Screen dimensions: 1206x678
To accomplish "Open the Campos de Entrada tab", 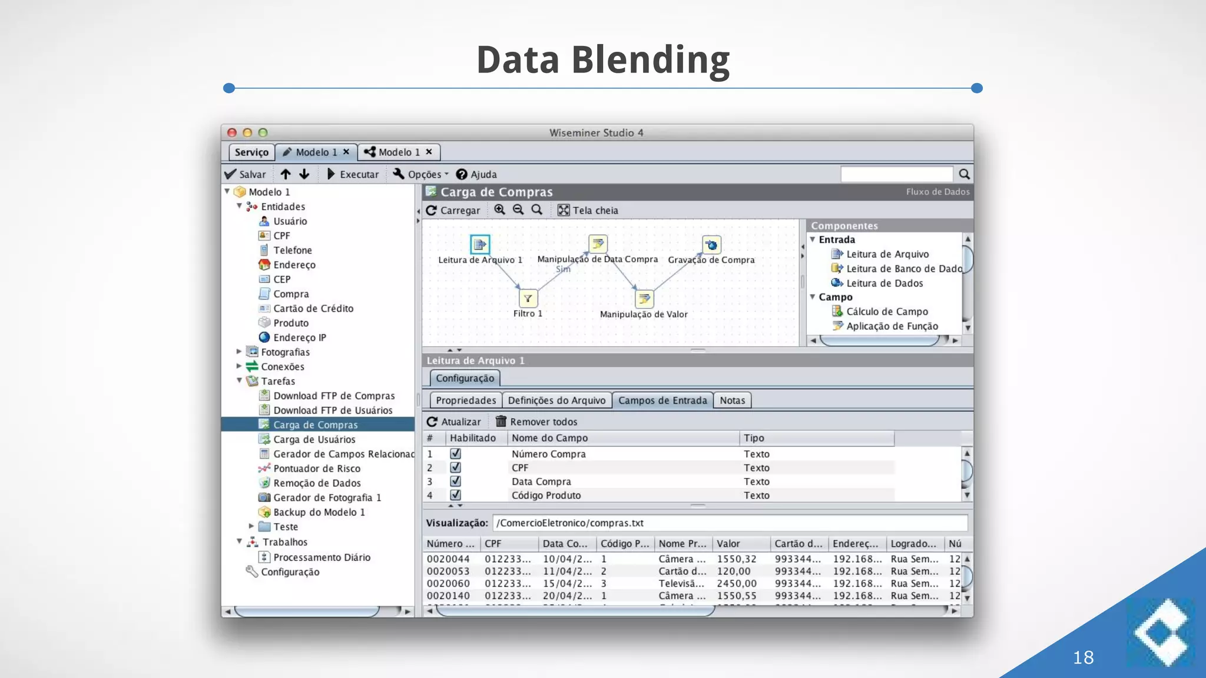I will (x=662, y=400).
